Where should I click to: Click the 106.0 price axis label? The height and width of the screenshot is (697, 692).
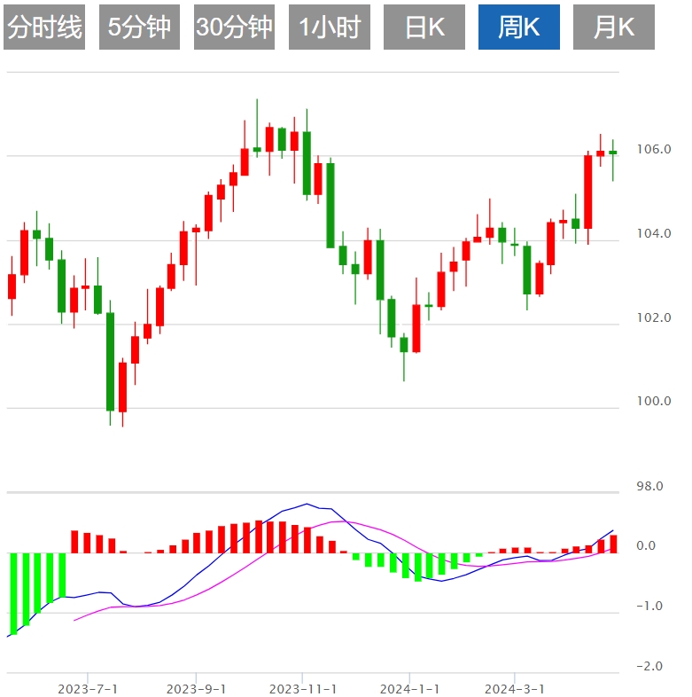[x=654, y=149]
